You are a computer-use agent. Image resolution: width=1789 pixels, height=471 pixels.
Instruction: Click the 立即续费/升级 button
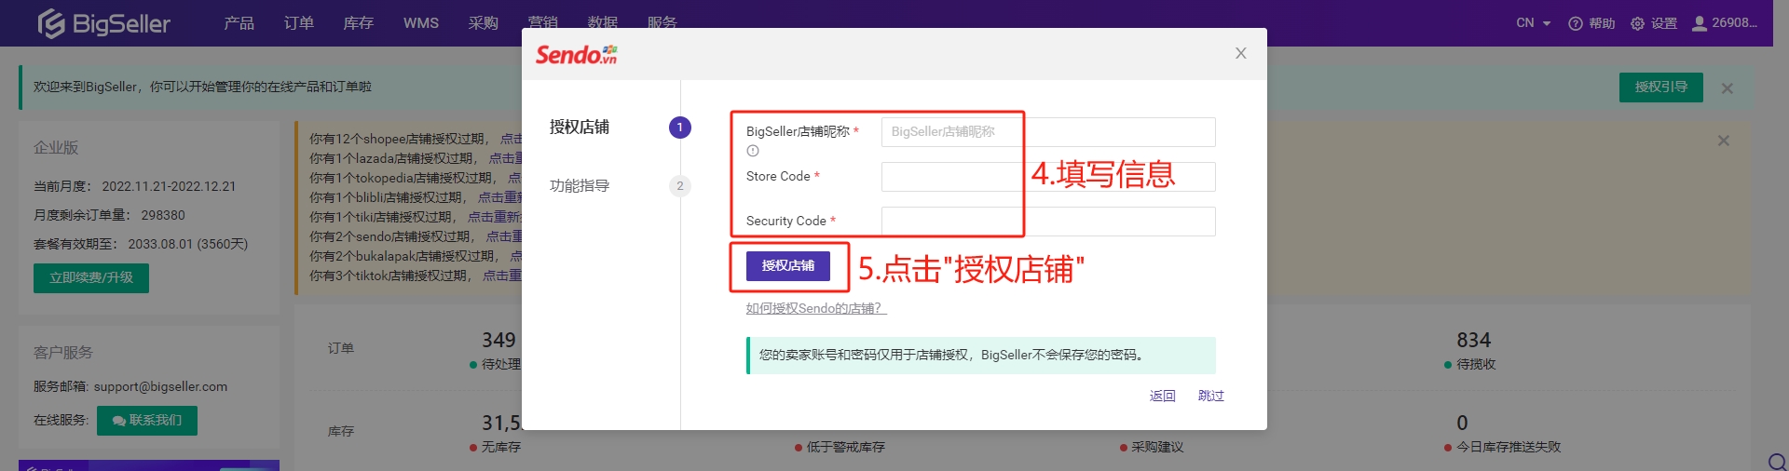point(91,278)
